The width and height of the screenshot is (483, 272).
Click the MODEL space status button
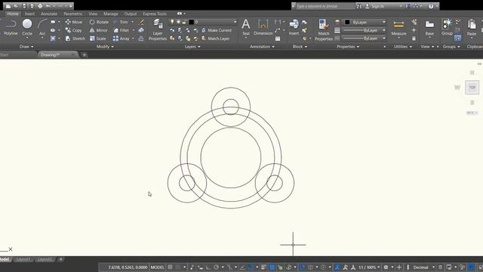[x=158, y=267]
